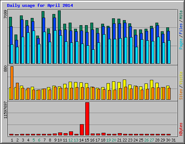185x144 pixels.
Task: Click the green 'Hits' legend label
Action: point(181,15)
